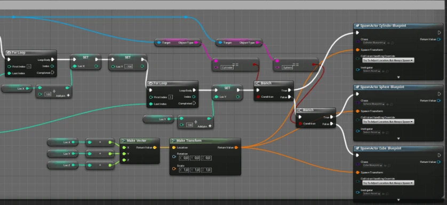
Task: Click Completed pin of For Loop feeding SET Loc X
Action: 53,73
